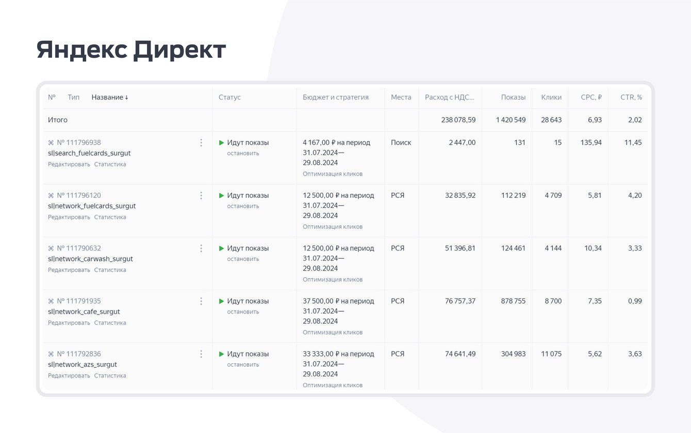Click CTR value 11,45
The height and width of the screenshot is (433, 691).
633,143
